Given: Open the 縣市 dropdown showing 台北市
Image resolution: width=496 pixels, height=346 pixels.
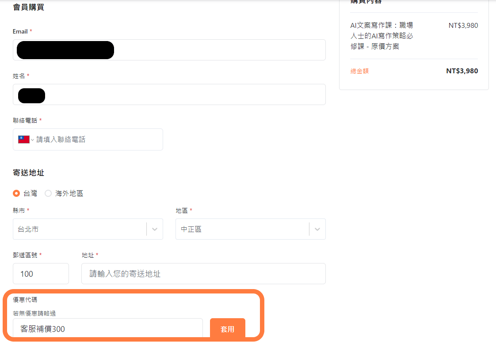Looking at the screenshot, I should 80,229.
